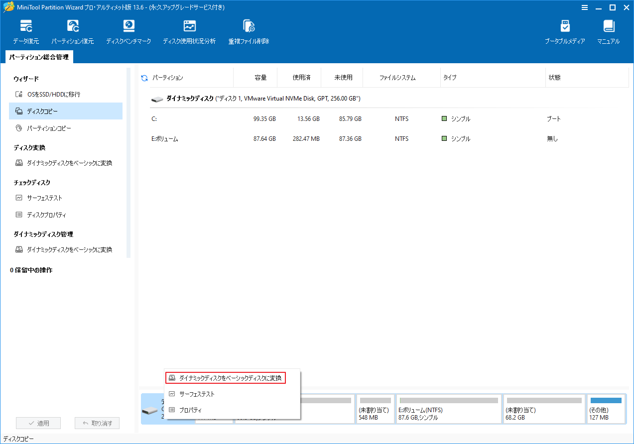Image resolution: width=634 pixels, height=444 pixels.
Task: Open ディスクプロパティ in the sidebar
Action: coord(66,215)
